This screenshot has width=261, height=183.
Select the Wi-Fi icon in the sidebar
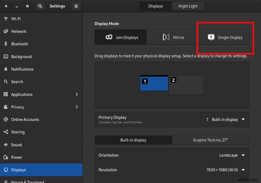tap(6, 19)
